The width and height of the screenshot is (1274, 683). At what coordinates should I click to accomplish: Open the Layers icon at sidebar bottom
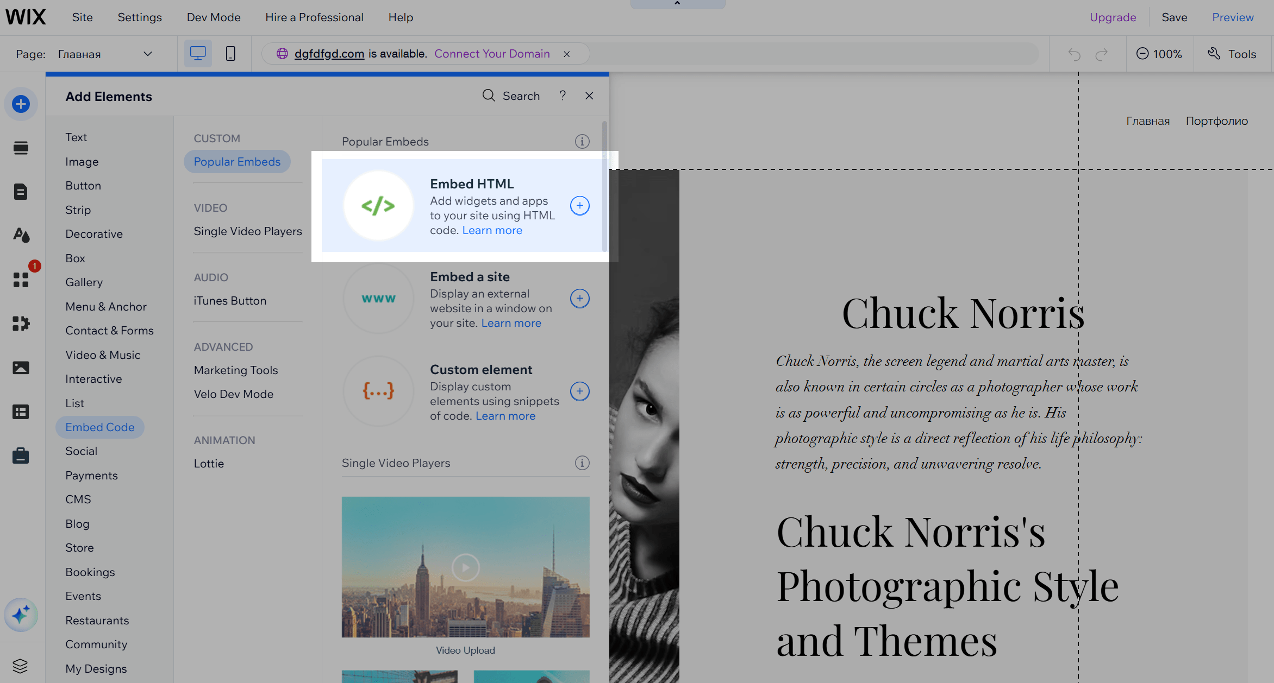click(20, 666)
